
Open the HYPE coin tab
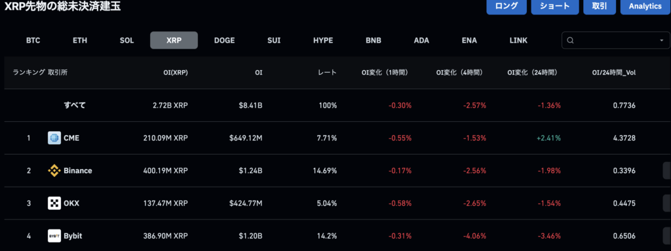(323, 40)
